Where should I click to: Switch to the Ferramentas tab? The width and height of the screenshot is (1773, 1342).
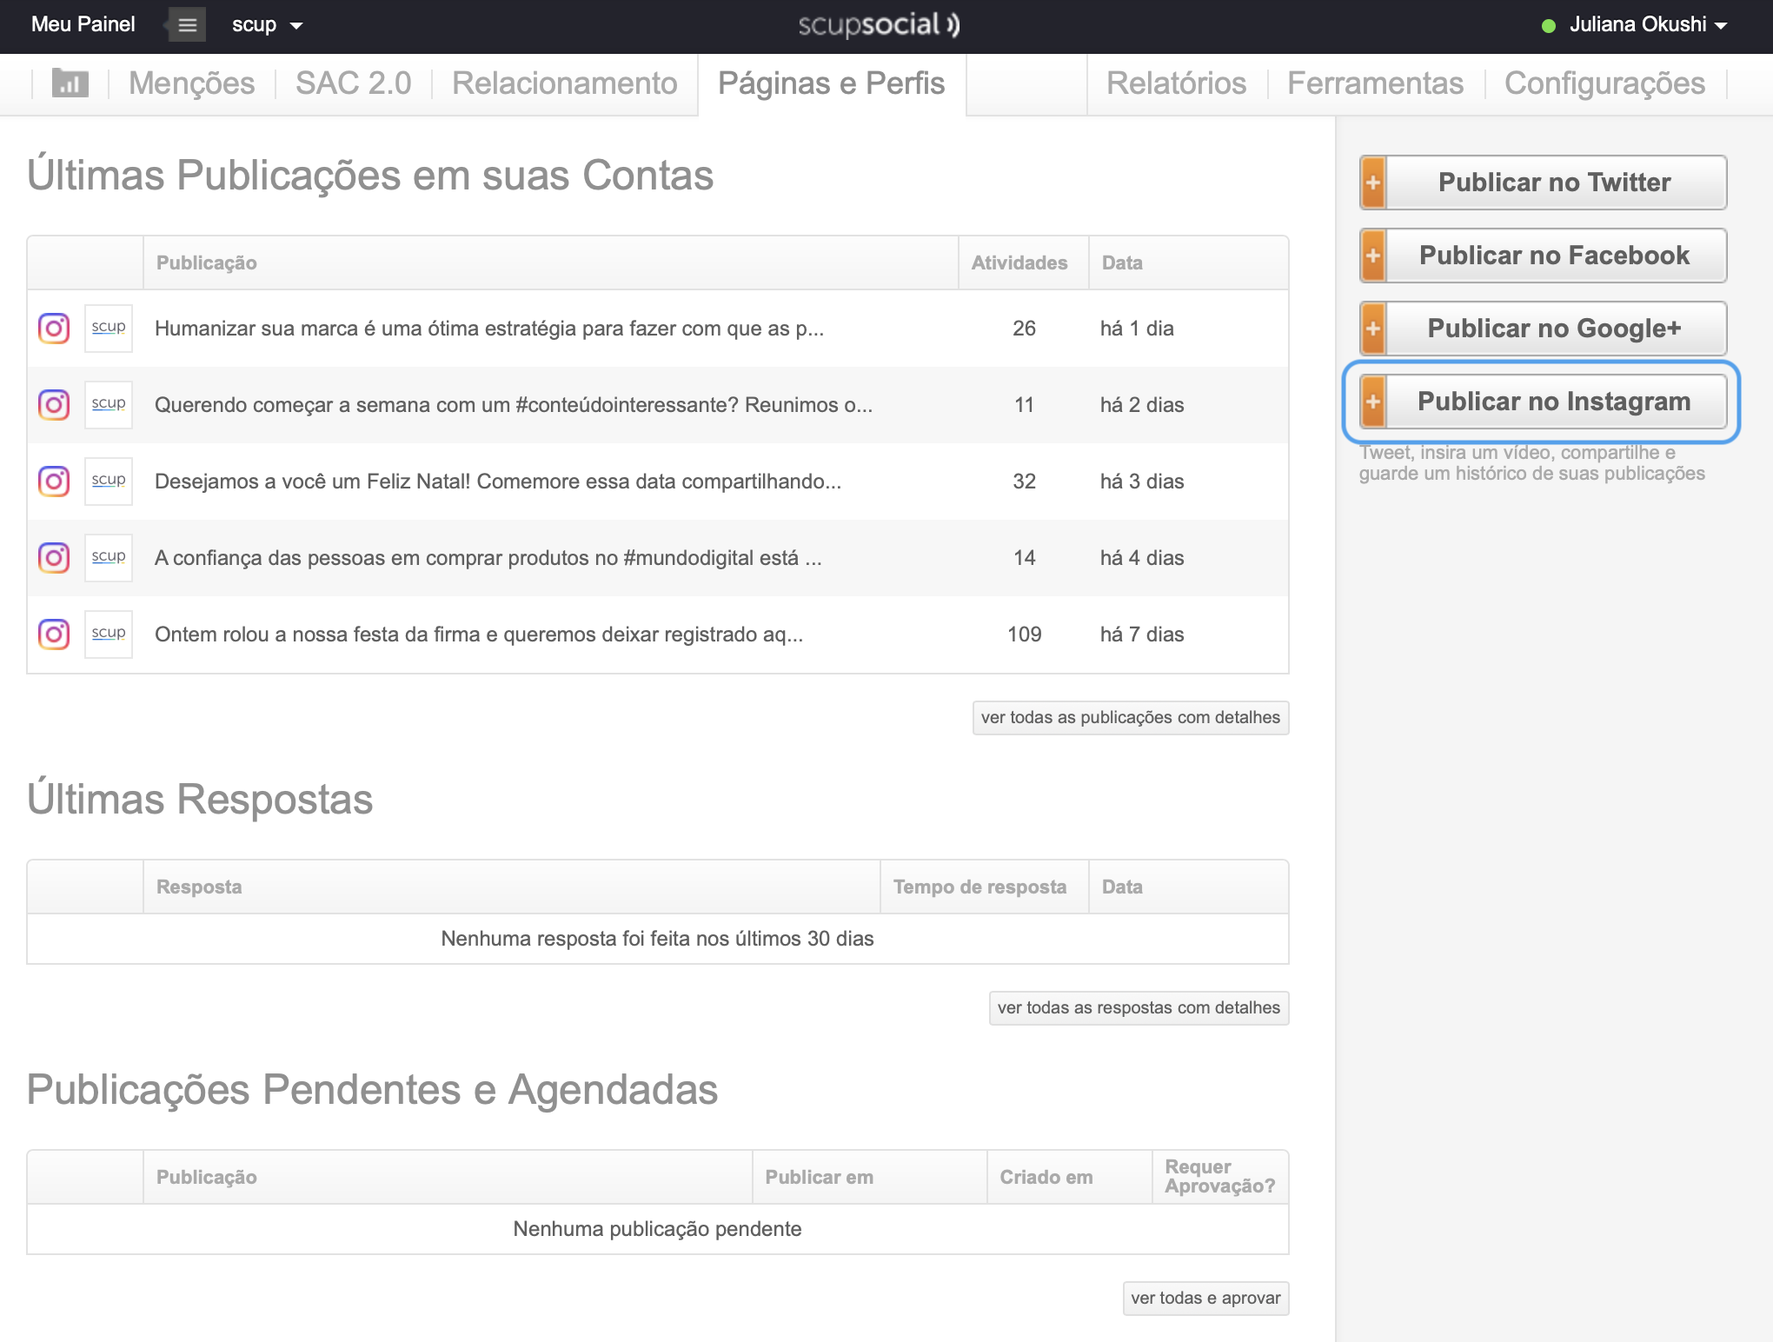pos(1375,83)
